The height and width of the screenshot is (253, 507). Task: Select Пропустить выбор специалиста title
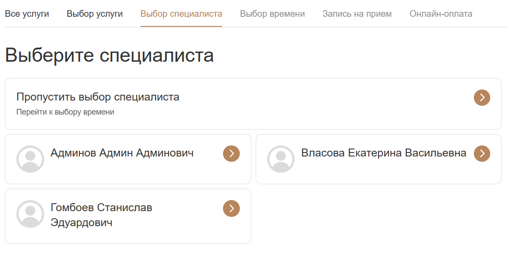pos(98,97)
